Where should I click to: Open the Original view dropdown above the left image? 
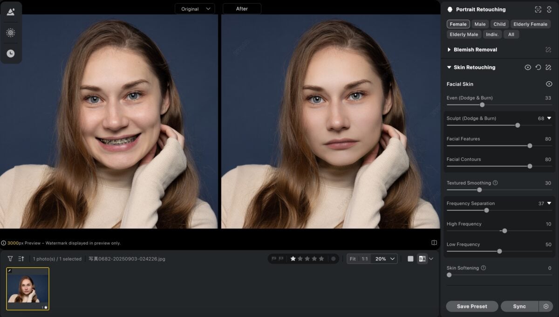tap(195, 8)
